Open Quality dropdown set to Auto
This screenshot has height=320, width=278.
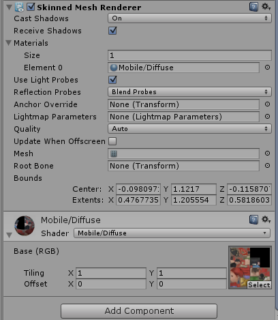[189, 129]
